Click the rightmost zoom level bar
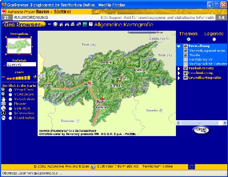Screen dimensions: 228x177 pyautogui.click(x=28, y=77)
